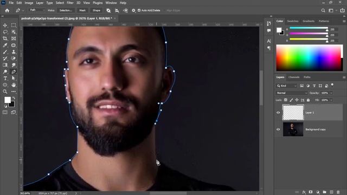347x195 pixels.
Task: Click the Shape button
Action: click(x=97, y=10)
